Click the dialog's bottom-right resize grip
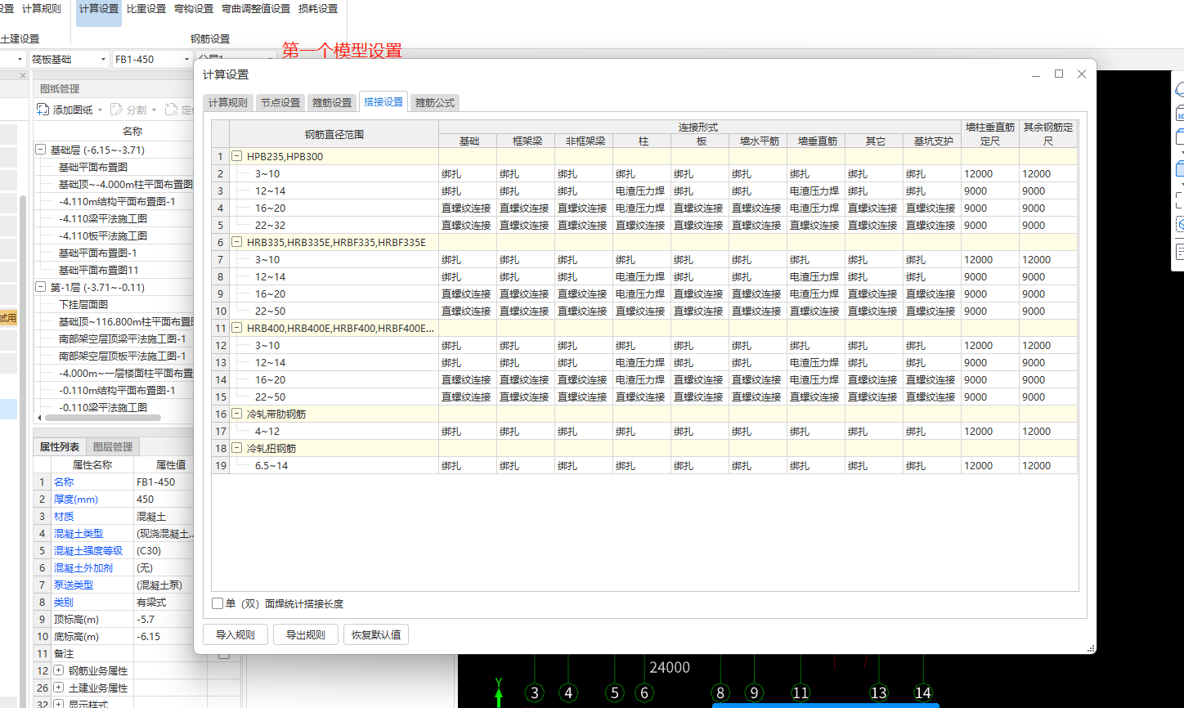The image size is (1184, 708). [x=1091, y=648]
